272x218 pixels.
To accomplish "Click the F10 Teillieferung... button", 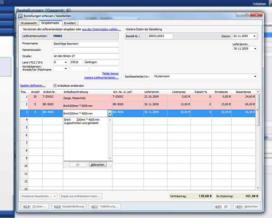I will (105, 207).
